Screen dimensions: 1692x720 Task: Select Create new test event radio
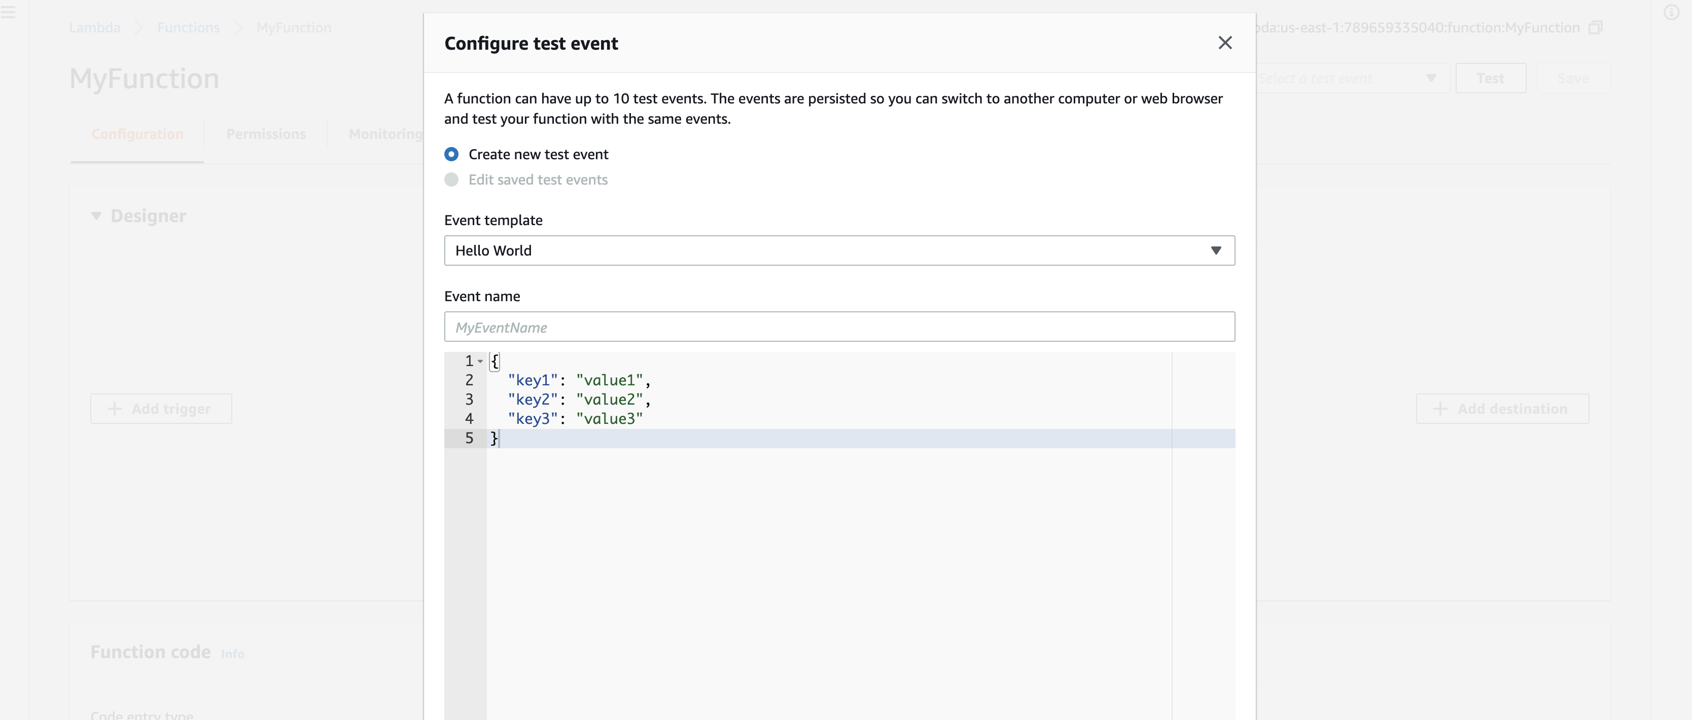point(451,154)
